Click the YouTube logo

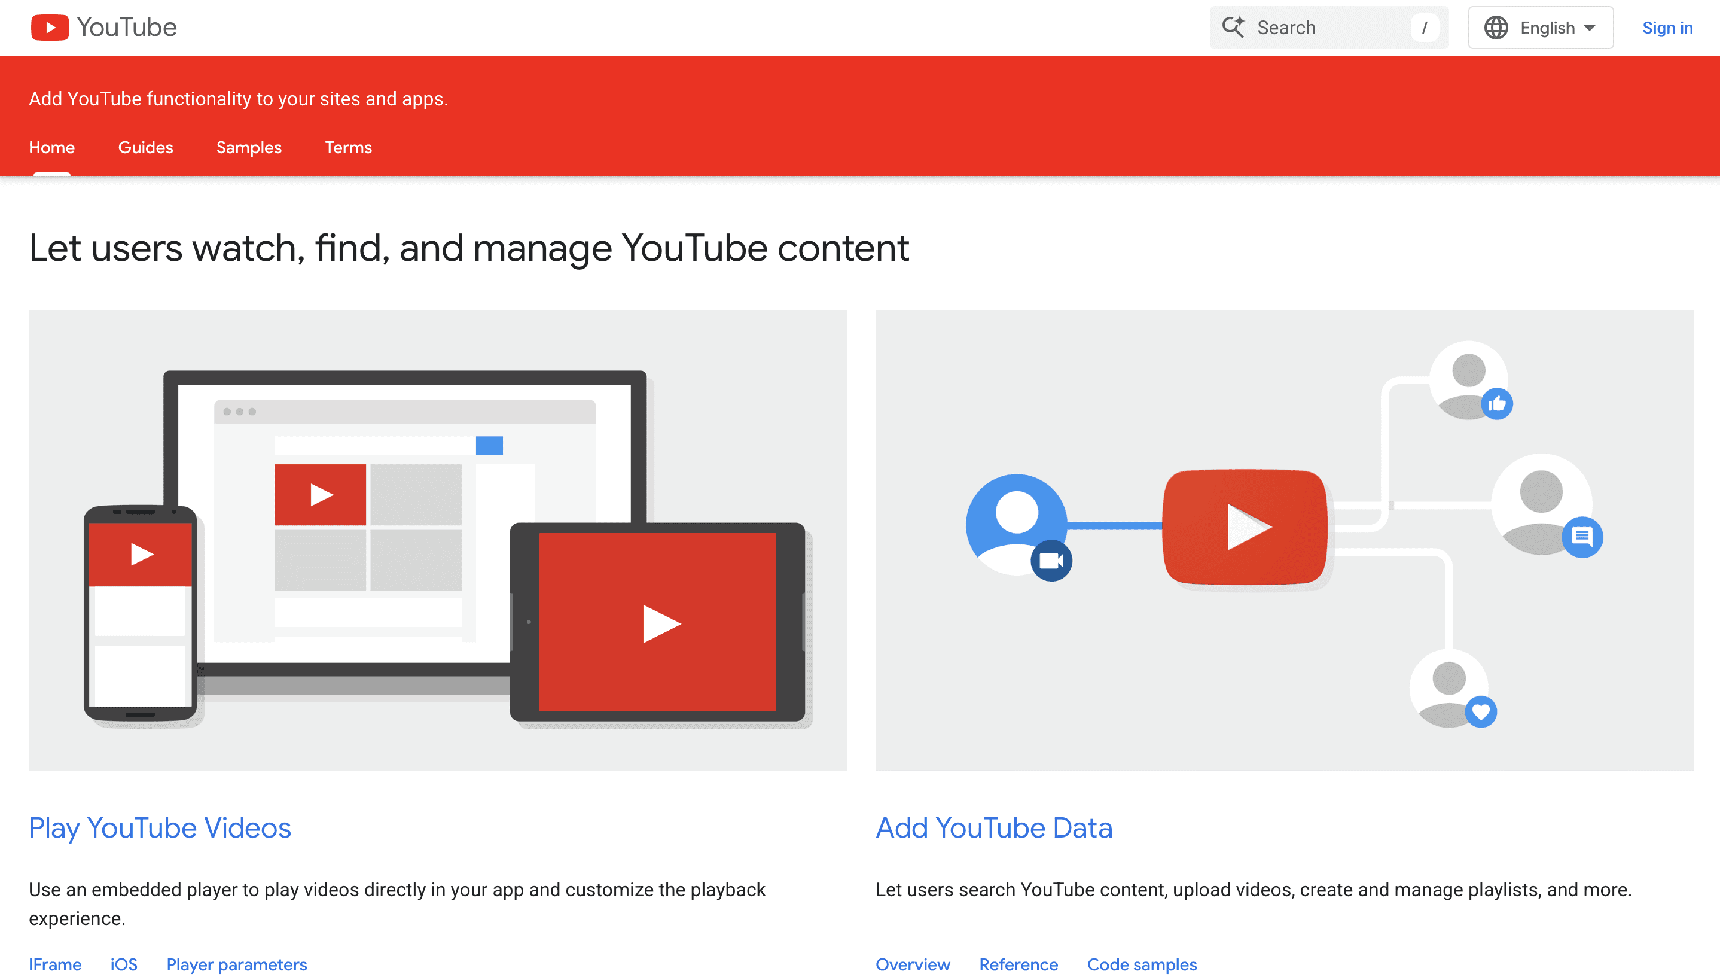point(103,27)
